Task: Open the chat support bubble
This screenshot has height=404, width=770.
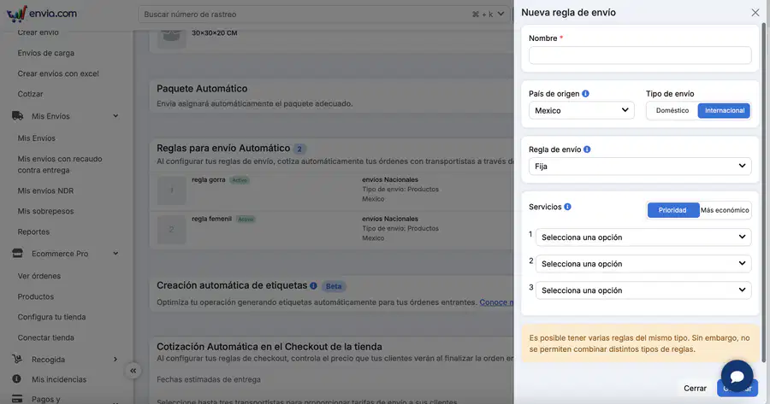Action: coord(737,376)
